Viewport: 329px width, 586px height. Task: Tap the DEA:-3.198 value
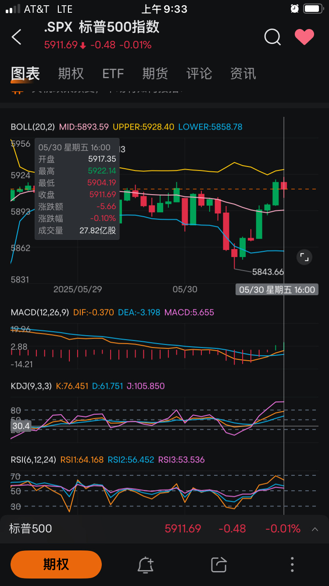click(139, 313)
